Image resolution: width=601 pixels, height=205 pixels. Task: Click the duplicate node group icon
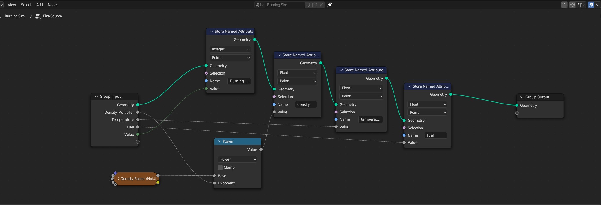click(x=315, y=5)
